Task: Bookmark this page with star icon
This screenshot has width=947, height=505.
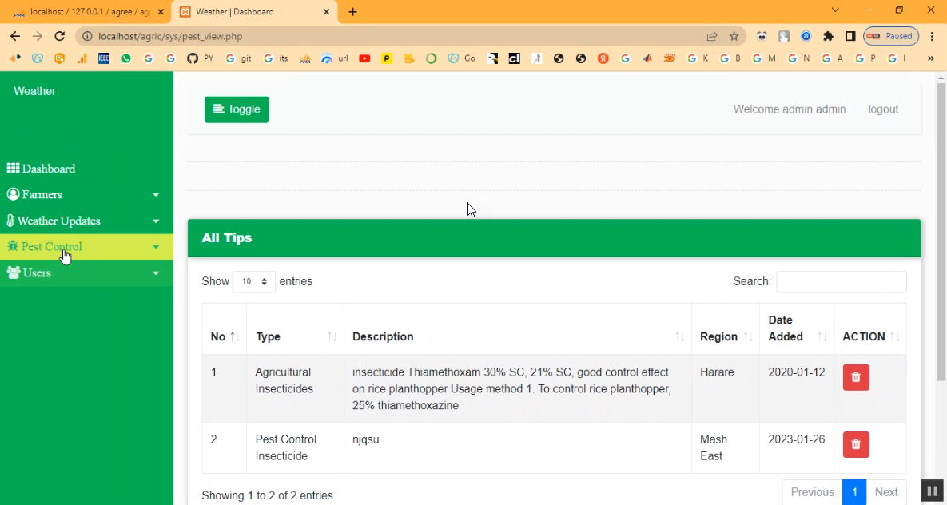Action: click(734, 36)
